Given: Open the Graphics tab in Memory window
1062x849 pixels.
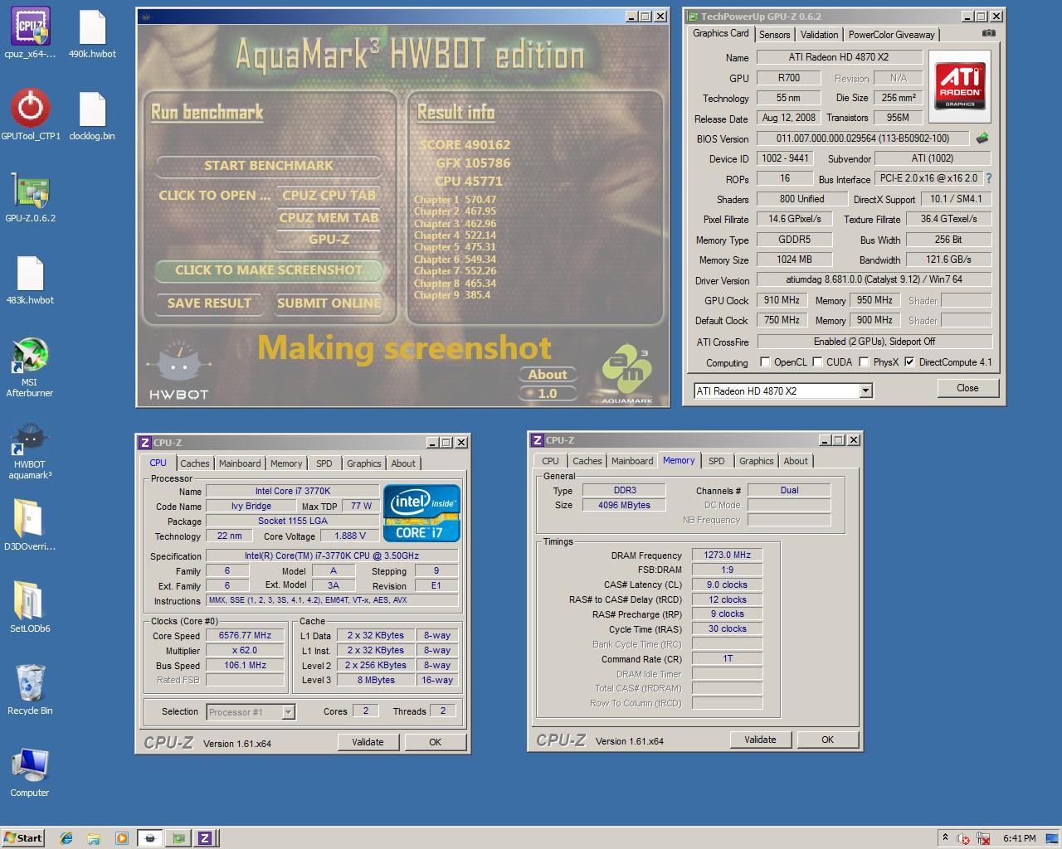Looking at the screenshot, I should click(756, 461).
